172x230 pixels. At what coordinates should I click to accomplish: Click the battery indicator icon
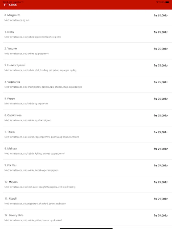(x=167, y=2)
